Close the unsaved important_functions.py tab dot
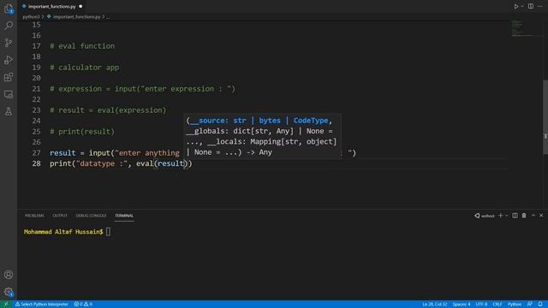548x308 pixels. click(x=80, y=6)
